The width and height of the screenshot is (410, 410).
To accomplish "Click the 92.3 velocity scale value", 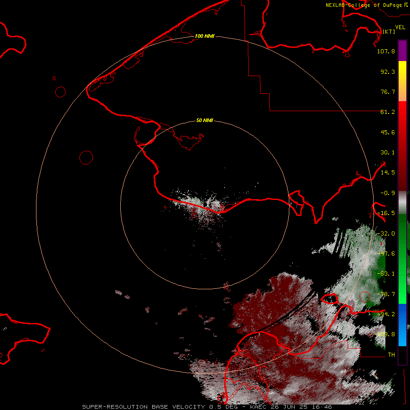I will 388,72.
